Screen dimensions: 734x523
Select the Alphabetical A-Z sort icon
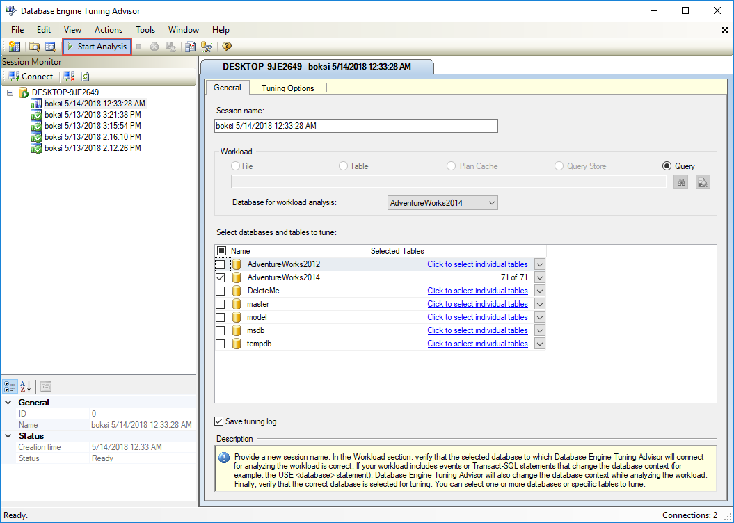(x=25, y=387)
